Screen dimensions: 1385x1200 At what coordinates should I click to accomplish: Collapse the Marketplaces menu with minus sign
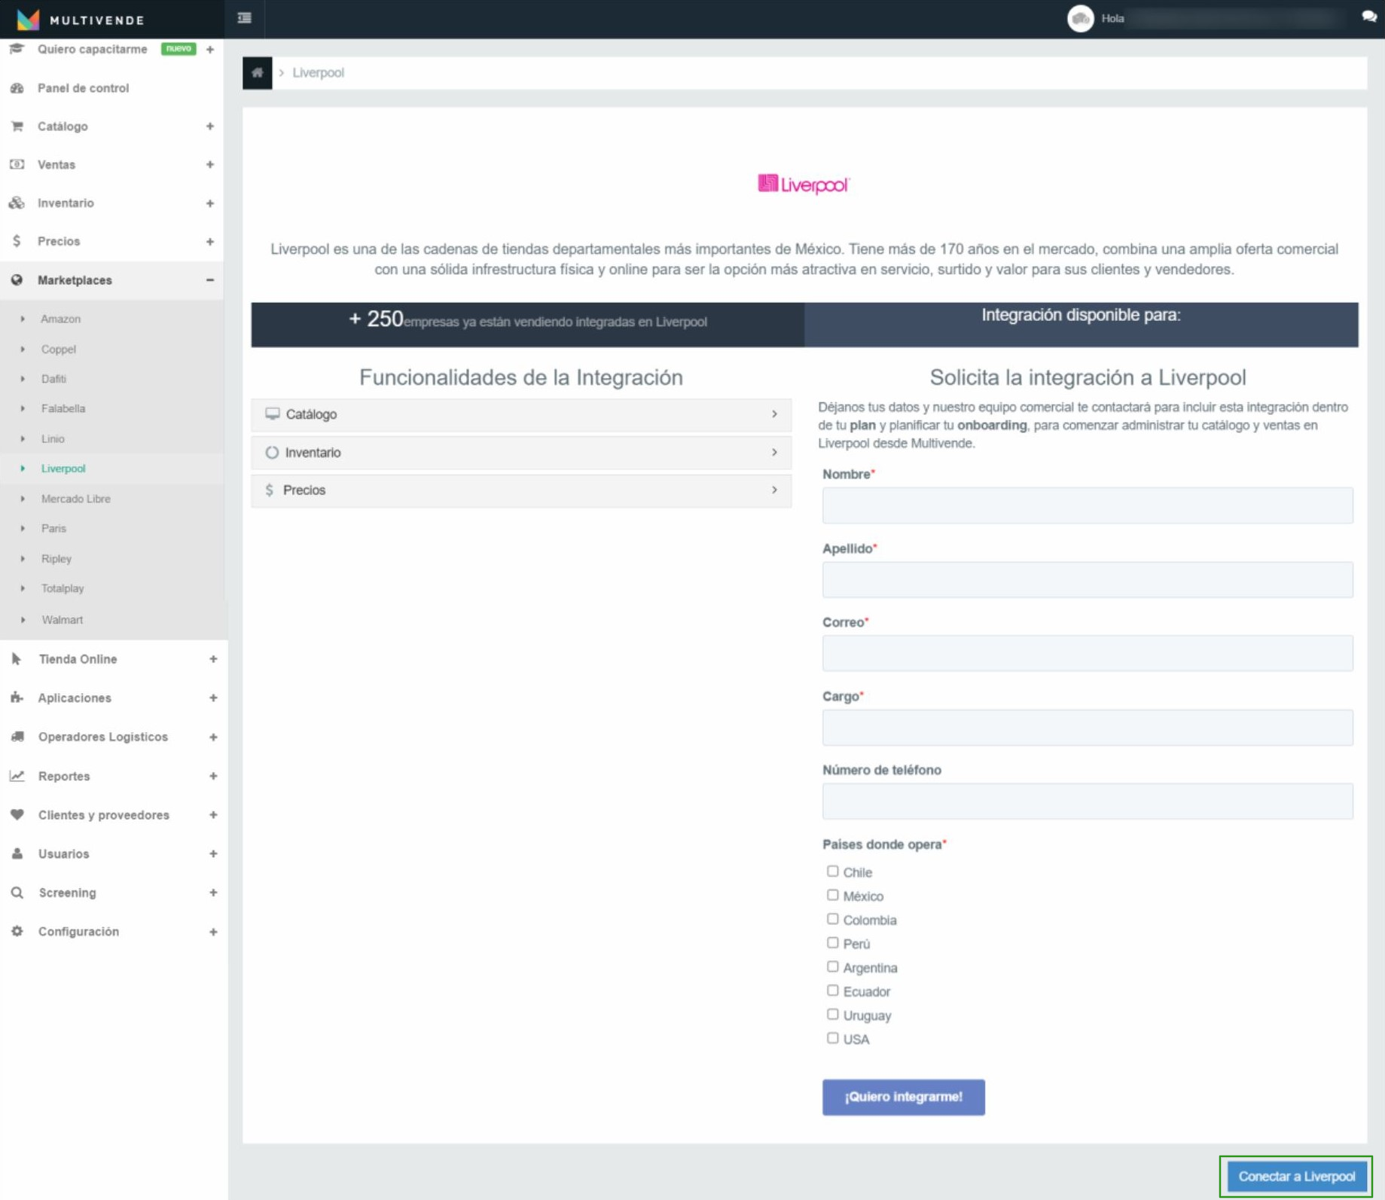[210, 280]
